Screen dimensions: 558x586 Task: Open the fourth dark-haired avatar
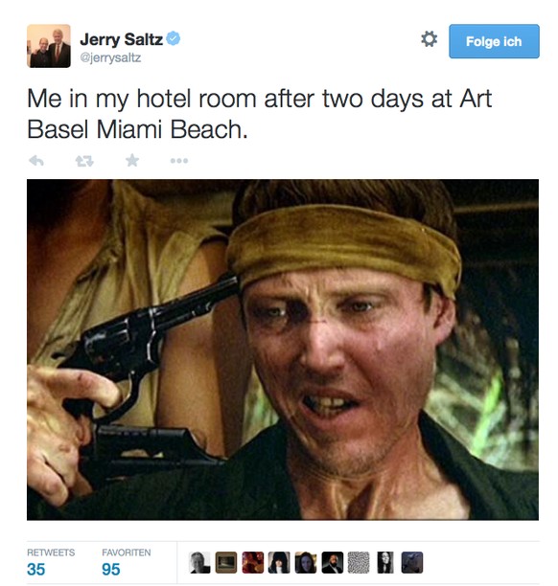tap(279, 562)
